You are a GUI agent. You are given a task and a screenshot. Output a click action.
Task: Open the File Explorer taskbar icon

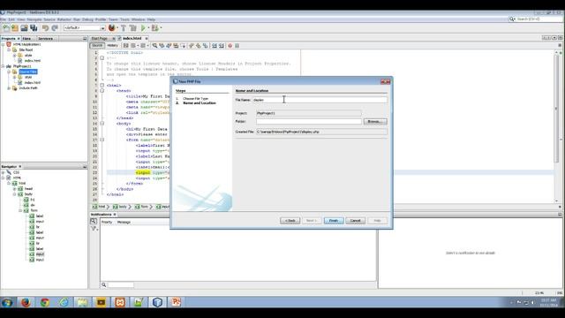coord(82,302)
